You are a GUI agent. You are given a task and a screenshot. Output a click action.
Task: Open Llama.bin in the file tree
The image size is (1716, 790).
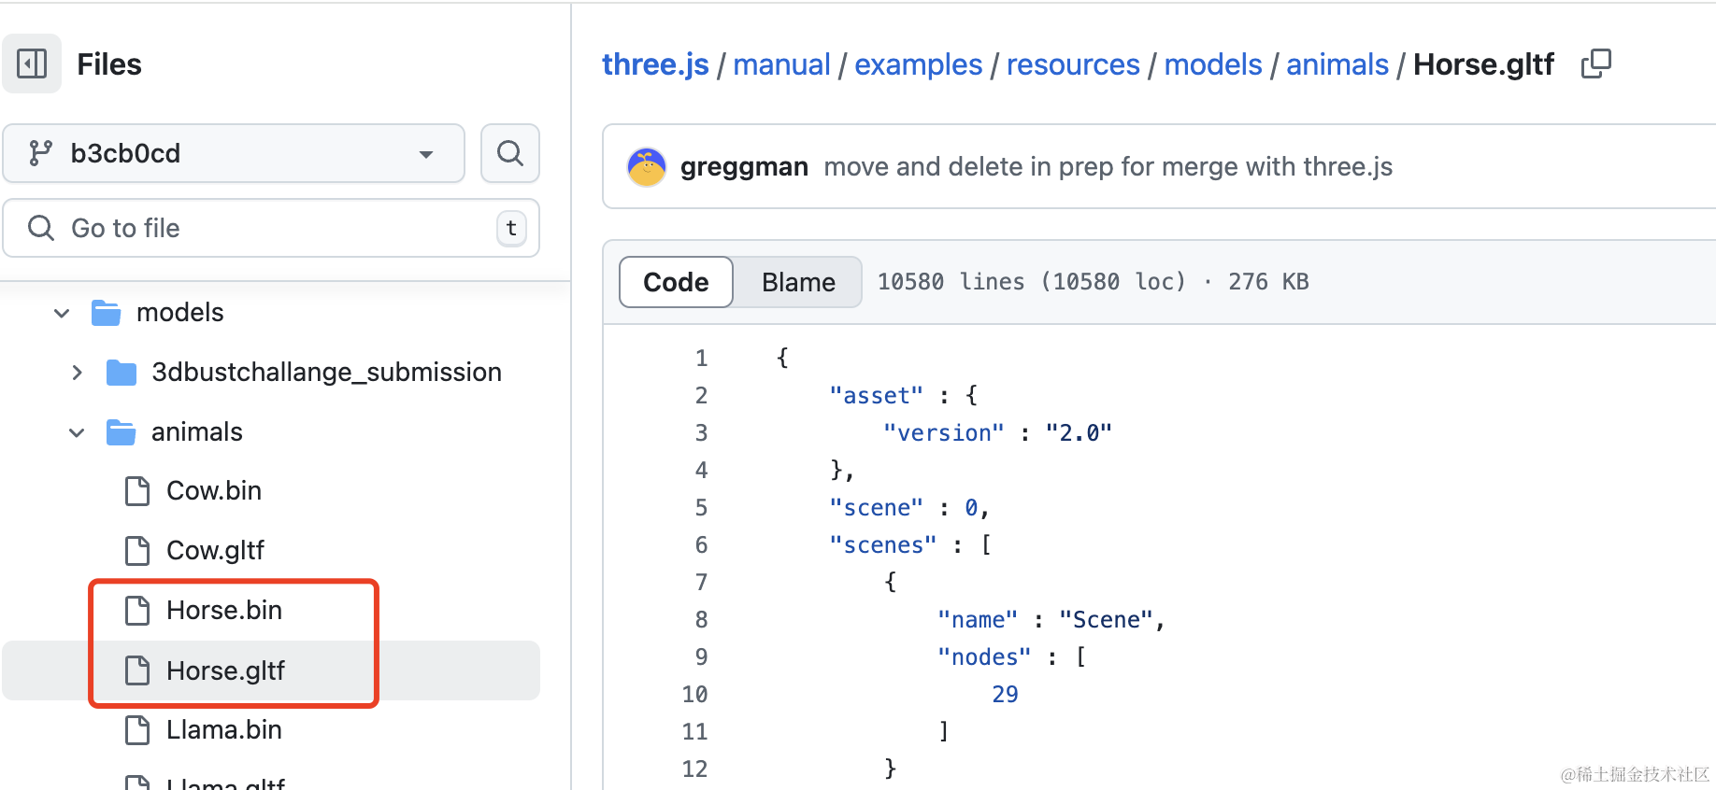tap(224, 730)
